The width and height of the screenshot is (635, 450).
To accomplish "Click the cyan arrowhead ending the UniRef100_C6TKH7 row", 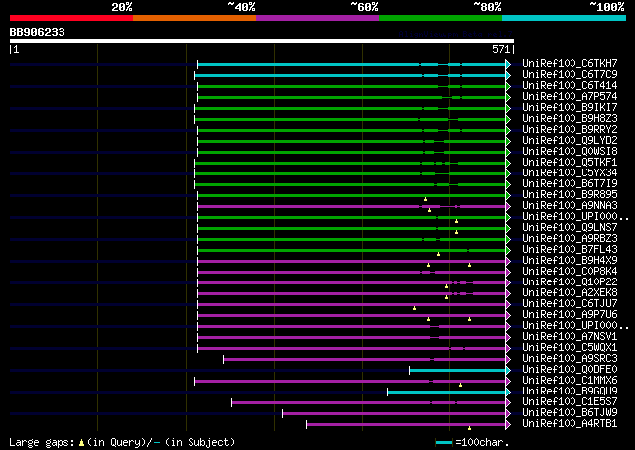I will tap(508, 64).
